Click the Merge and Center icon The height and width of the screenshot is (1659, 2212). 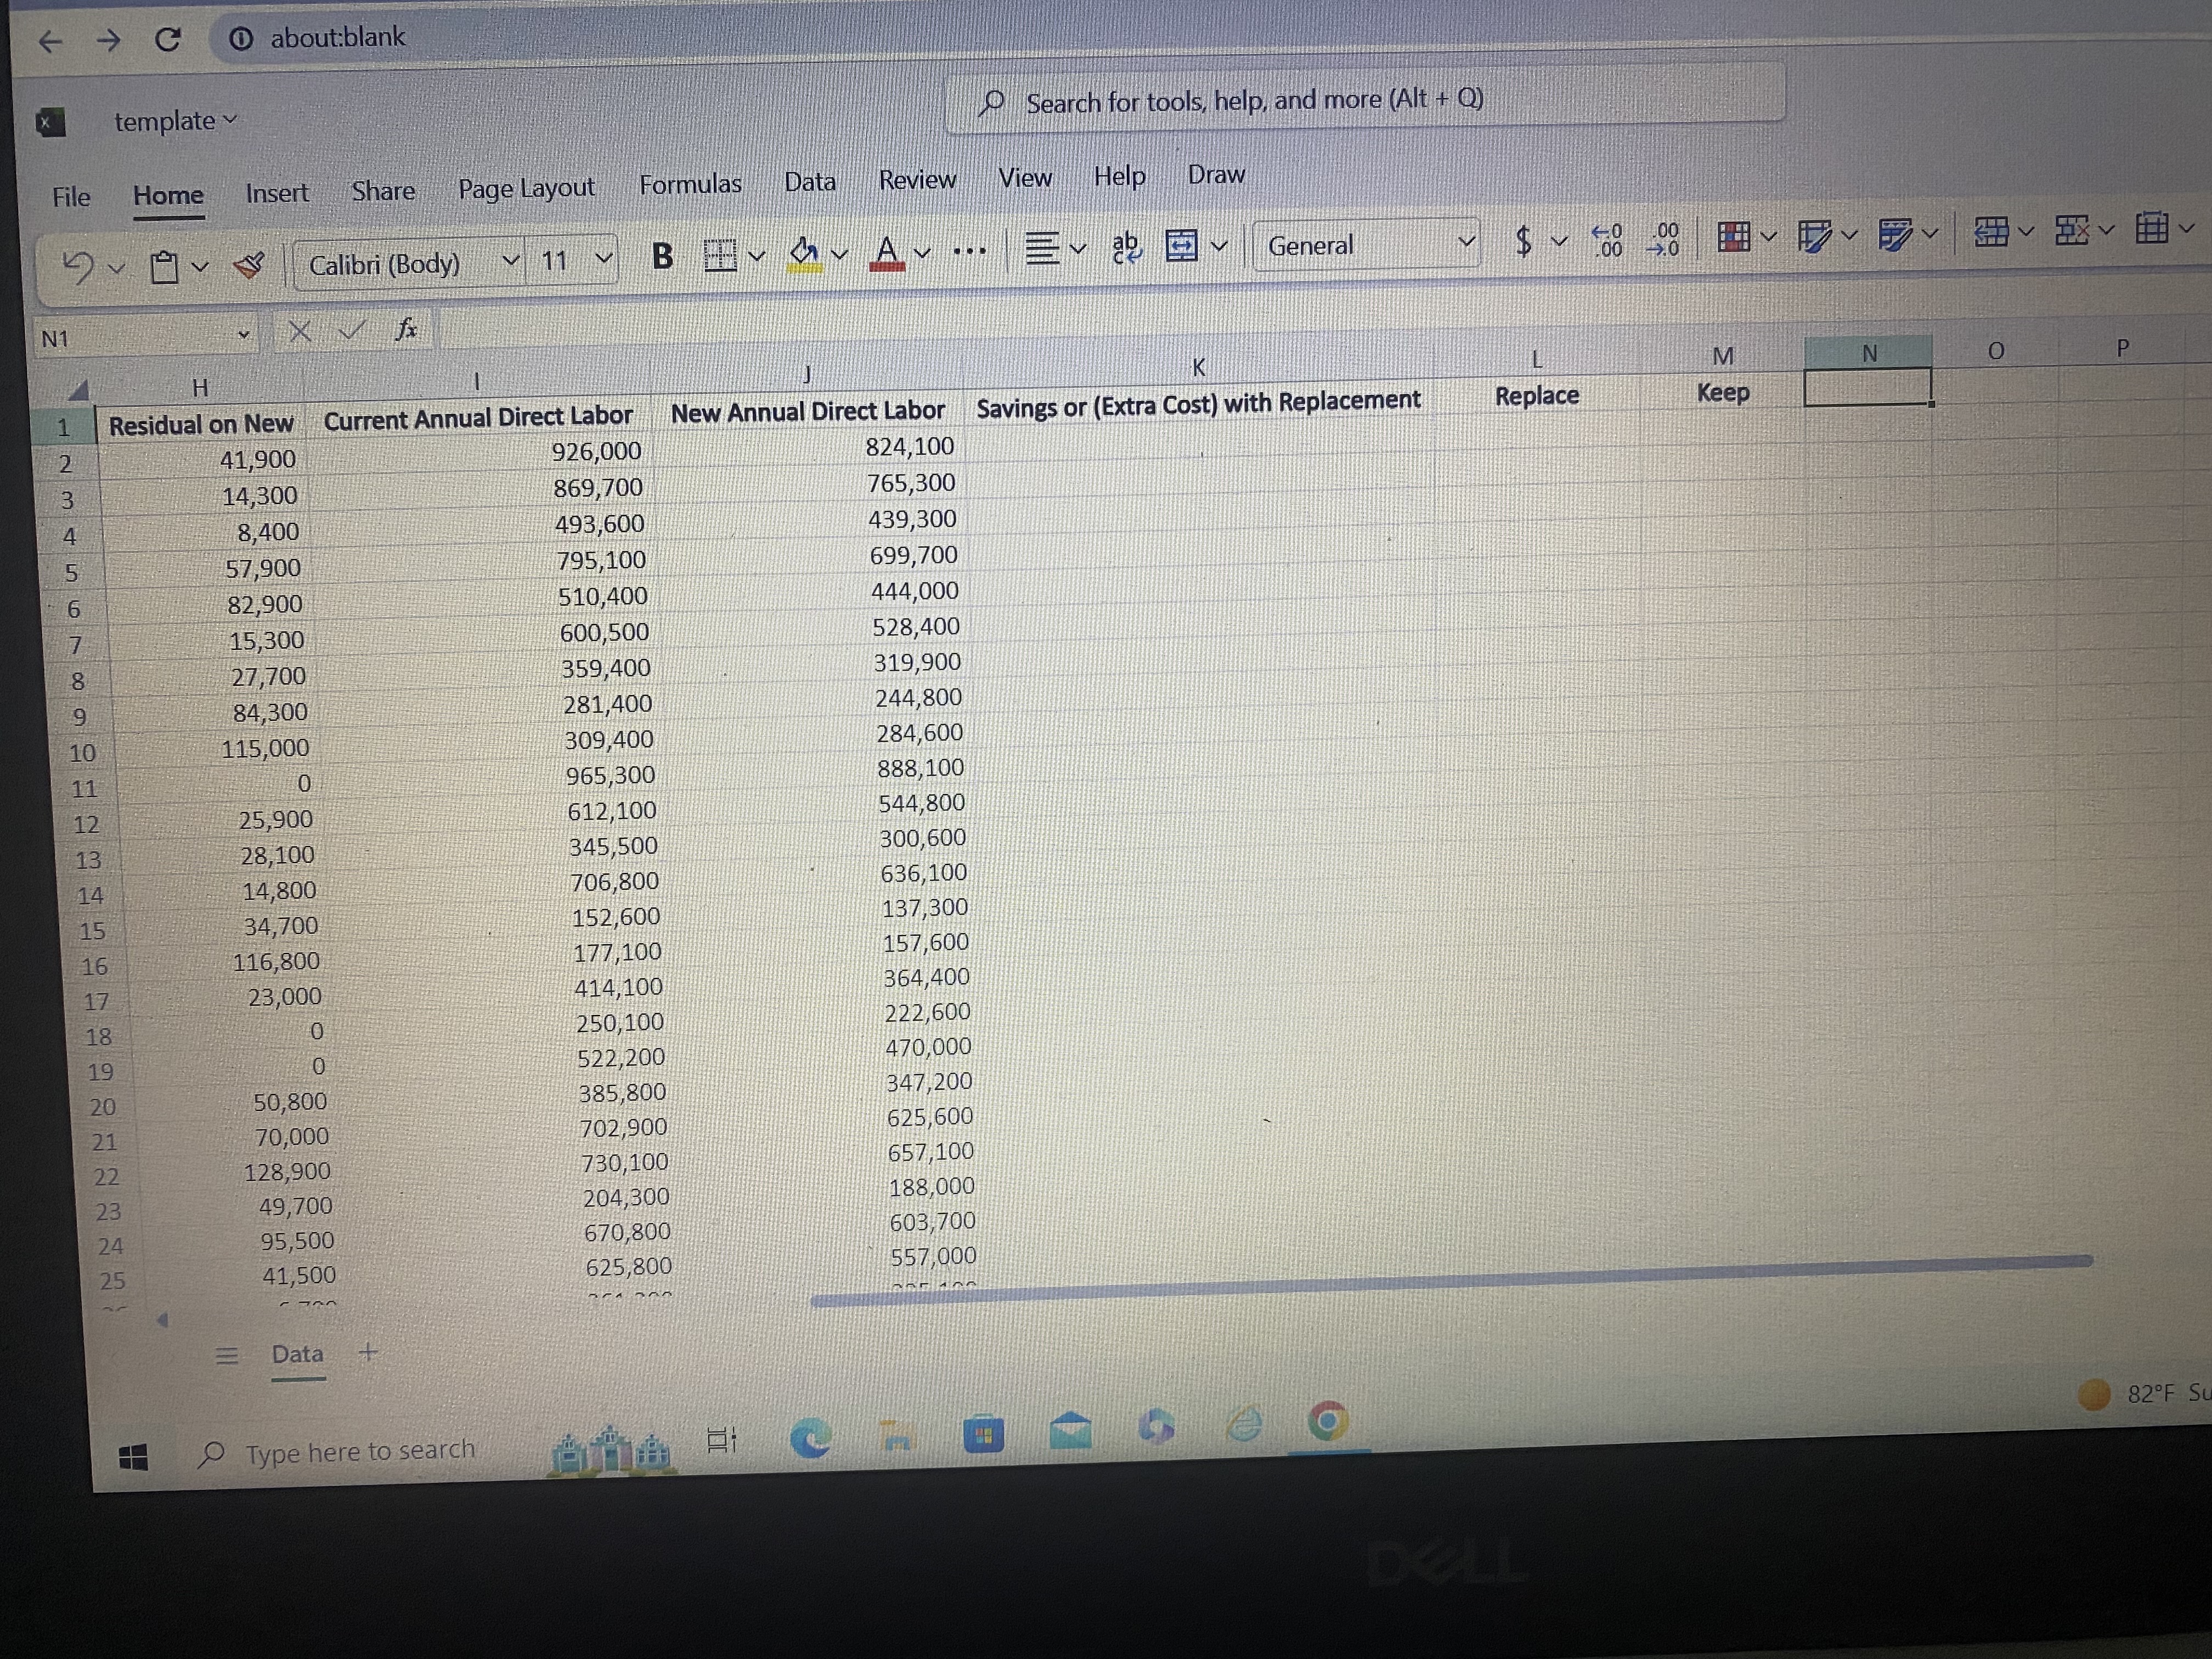coord(1182,245)
